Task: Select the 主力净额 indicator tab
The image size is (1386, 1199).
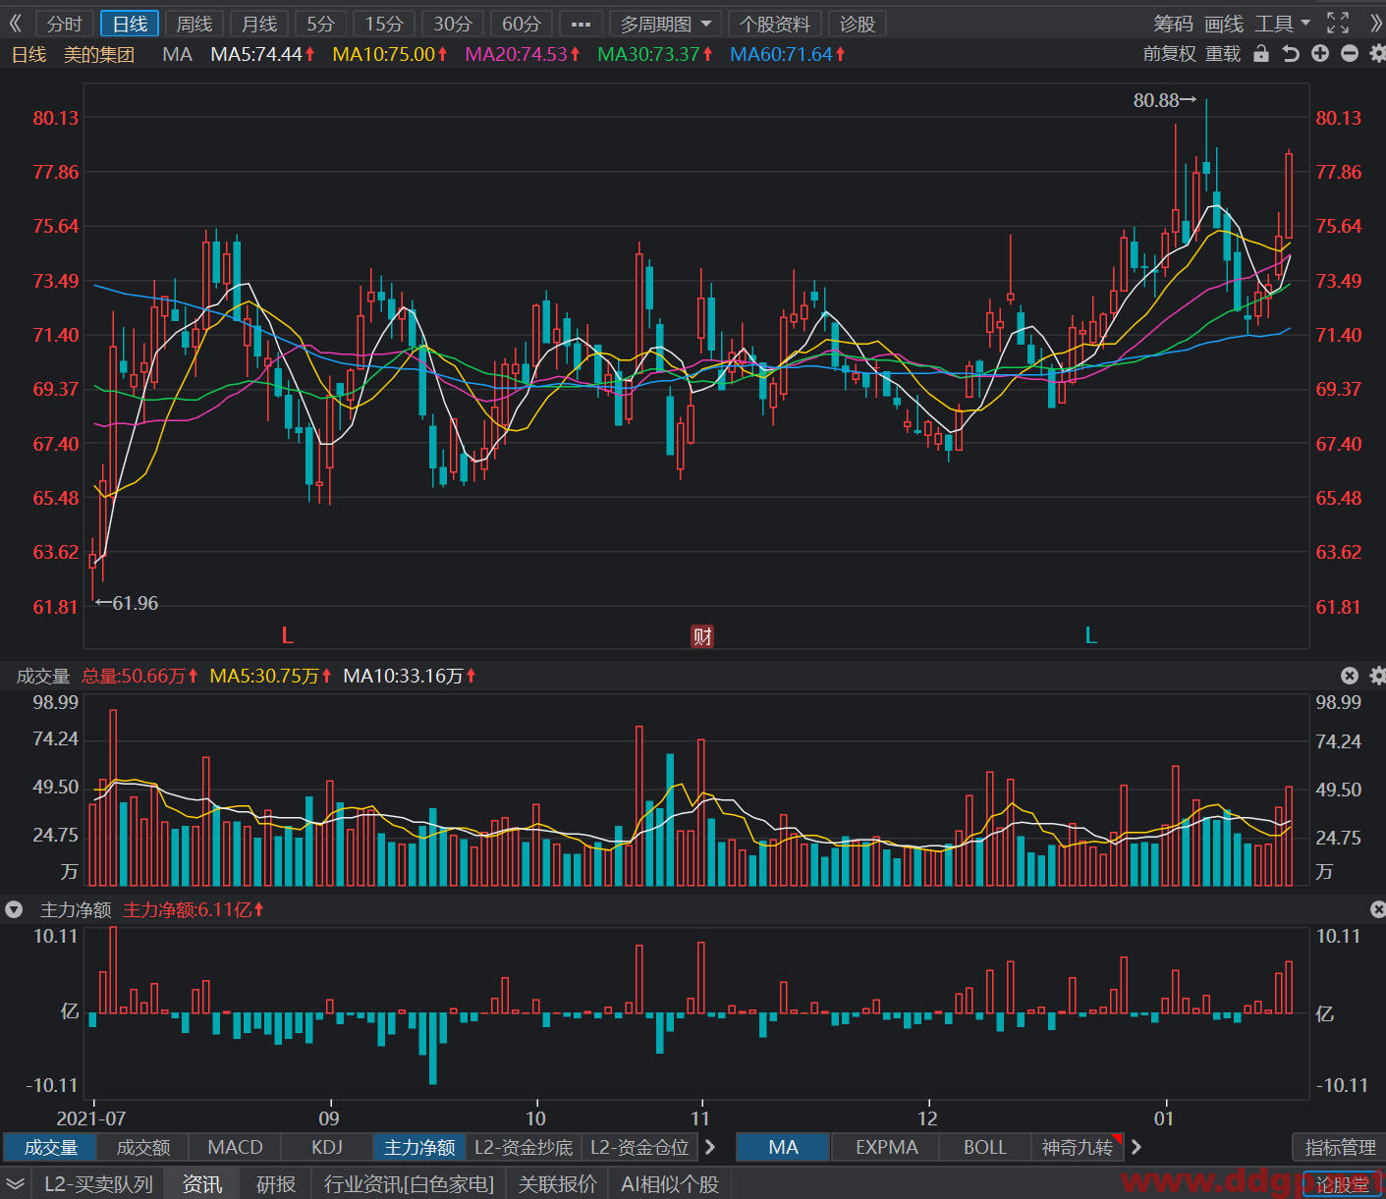Action: pyautogui.click(x=419, y=1147)
